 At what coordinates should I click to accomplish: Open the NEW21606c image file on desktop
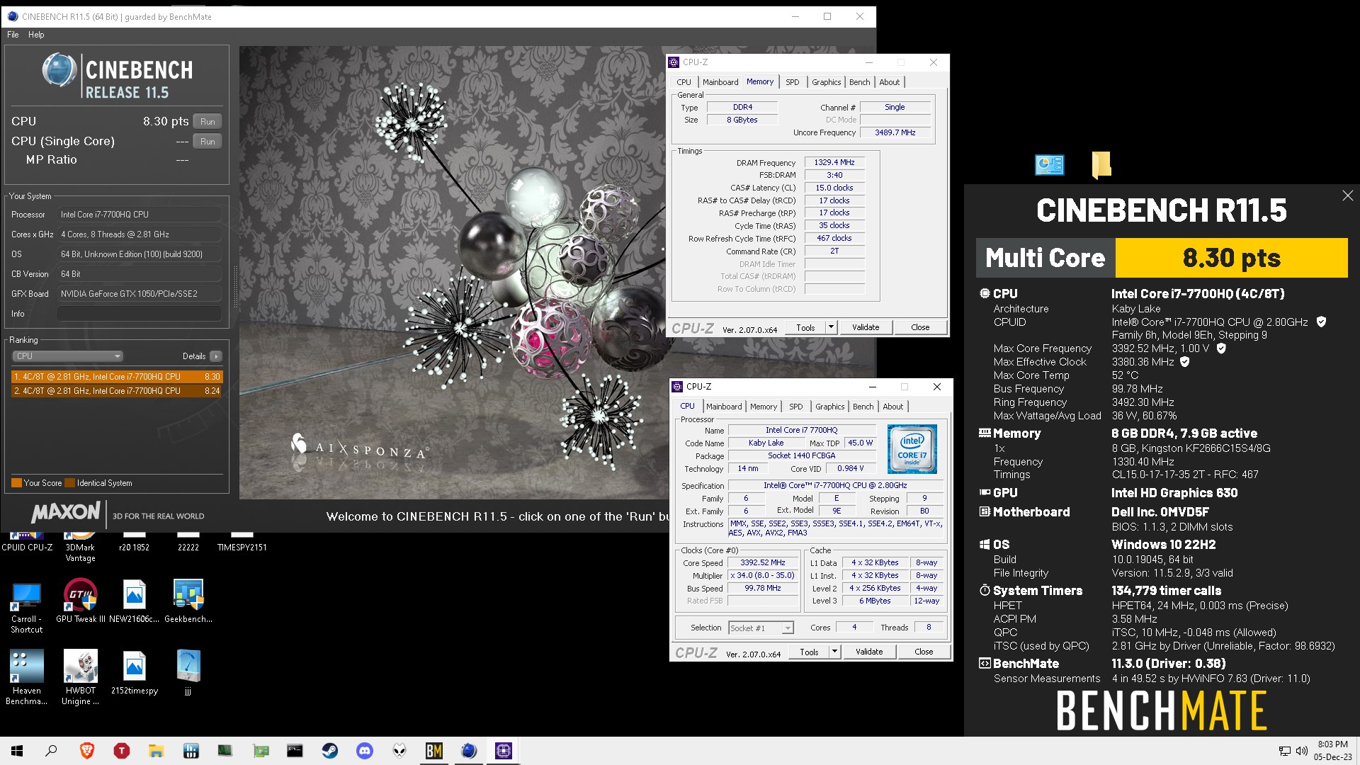pos(134,602)
